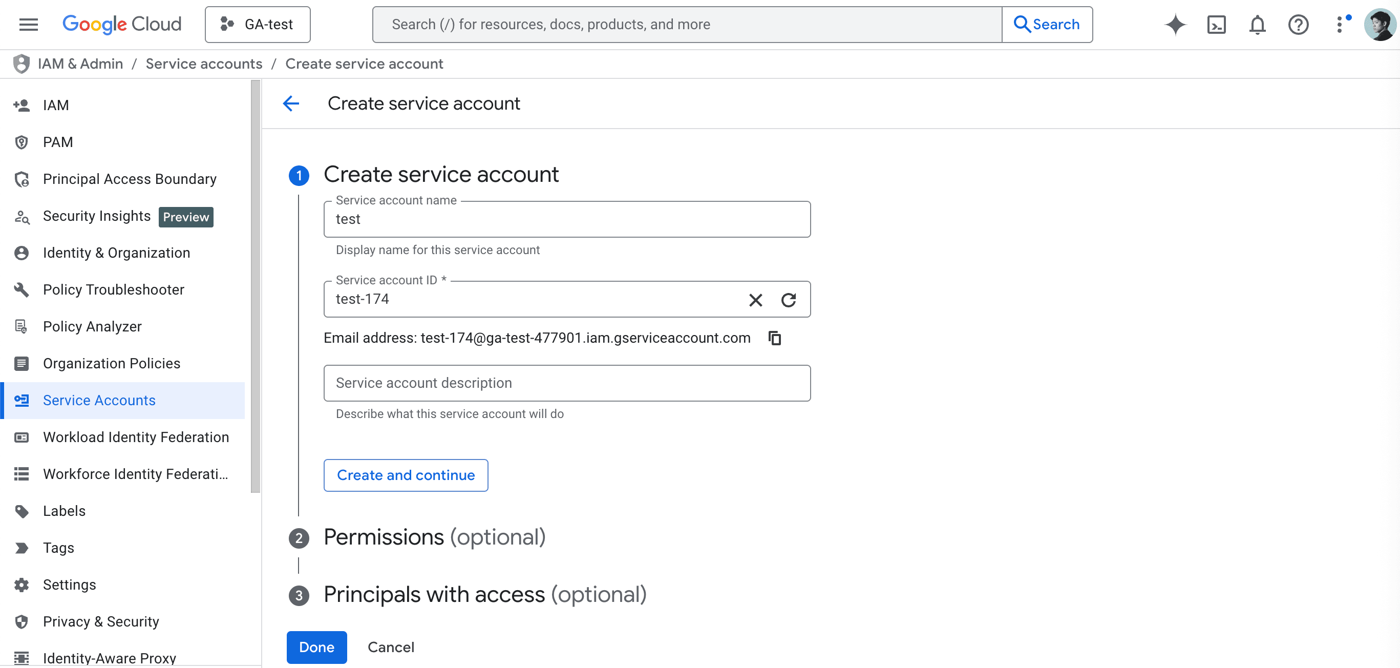Click the Done button
Image resolution: width=1400 pixels, height=668 pixels.
[316, 647]
